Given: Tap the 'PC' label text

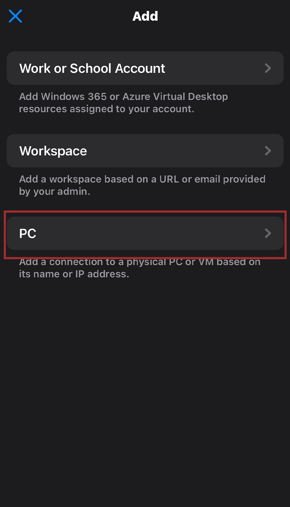Looking at the screenshot, I should click(x=28, y=234).
